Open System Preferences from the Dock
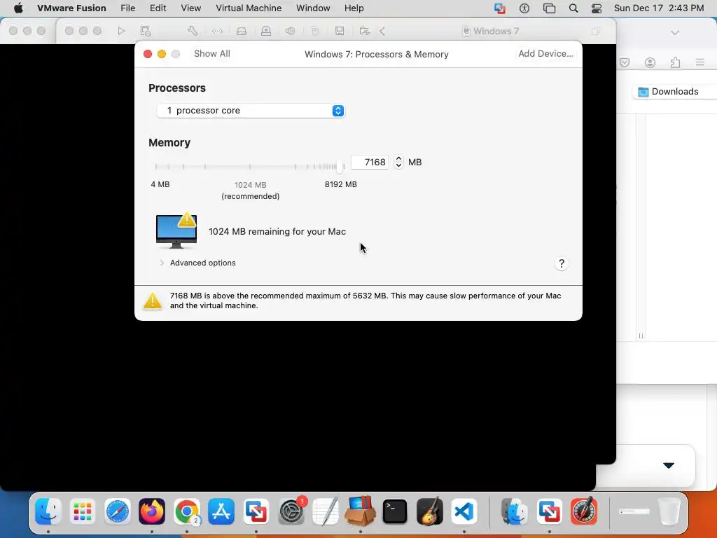This screenshot has width=717, height=538. pyautogui.click(x=291, y=511)
